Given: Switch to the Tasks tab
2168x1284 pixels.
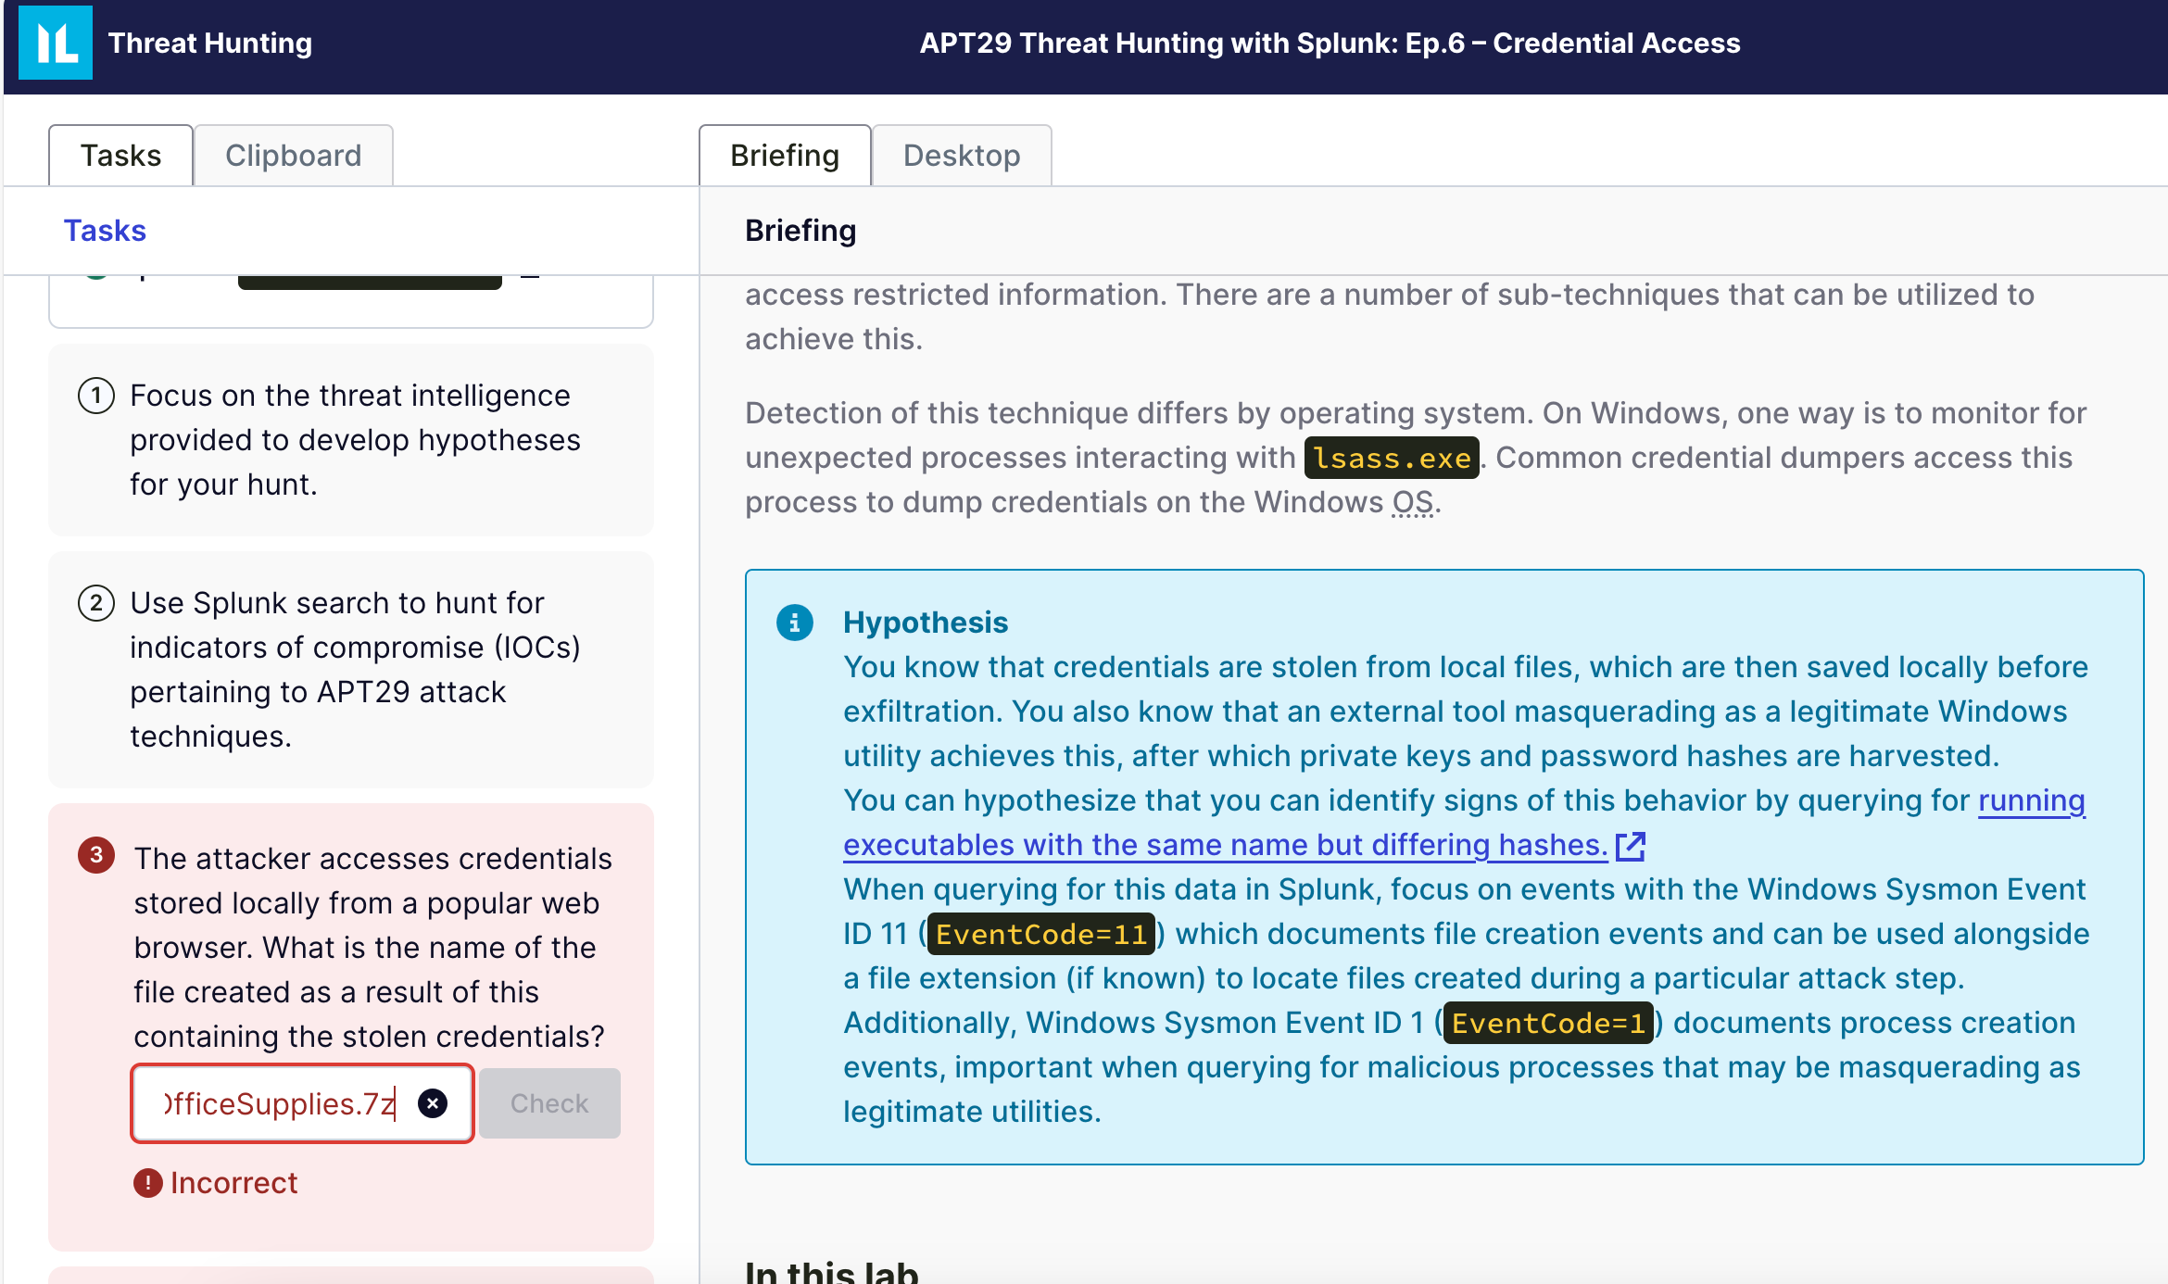Looking at the screenshot, I should [120, 155].
